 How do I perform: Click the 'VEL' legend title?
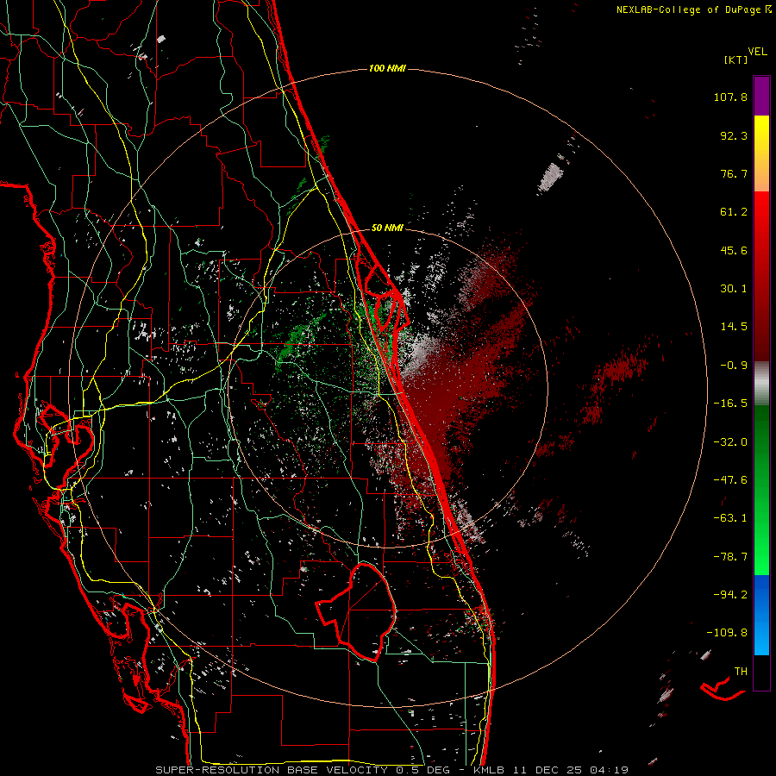[x=757, y=51]
